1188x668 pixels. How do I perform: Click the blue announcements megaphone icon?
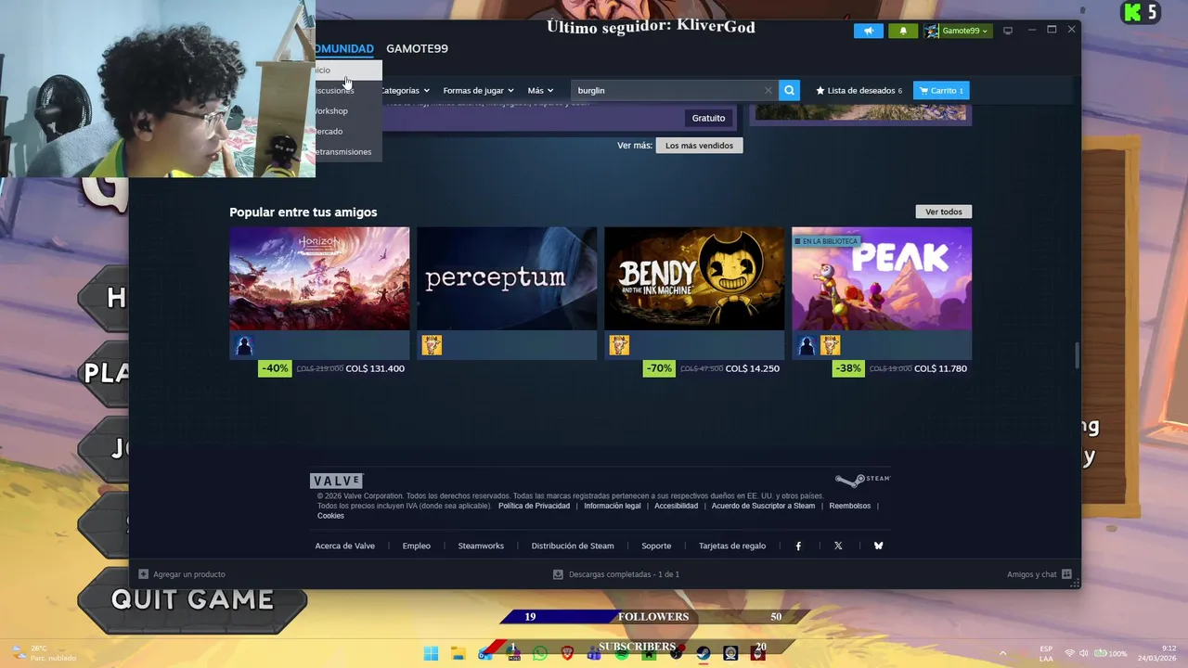click(869, 31)
